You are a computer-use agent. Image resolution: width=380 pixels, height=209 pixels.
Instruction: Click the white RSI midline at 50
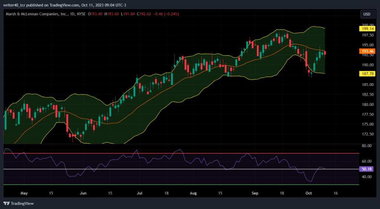(181, 169)
